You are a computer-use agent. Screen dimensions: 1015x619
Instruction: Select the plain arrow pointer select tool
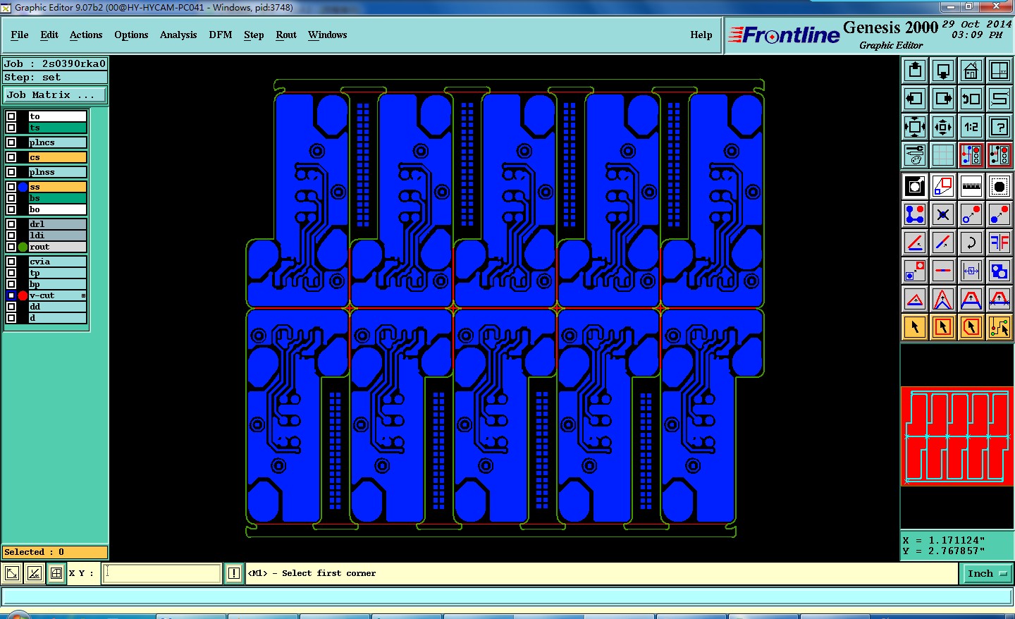coord(915,327)
